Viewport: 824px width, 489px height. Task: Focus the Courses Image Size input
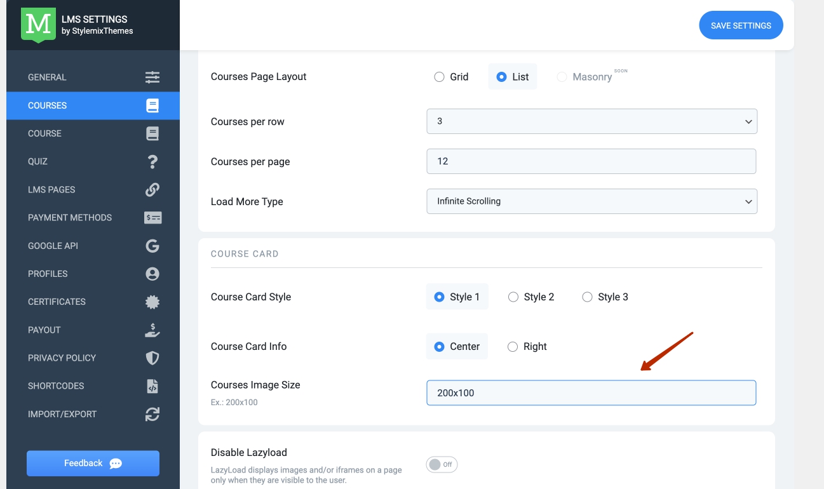[591, 393]
